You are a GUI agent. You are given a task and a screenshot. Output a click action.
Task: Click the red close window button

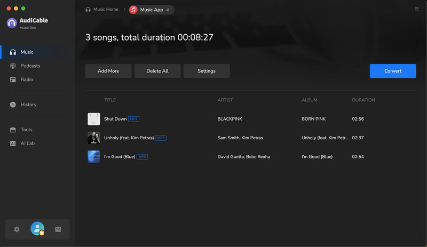[x=9, y=9]
